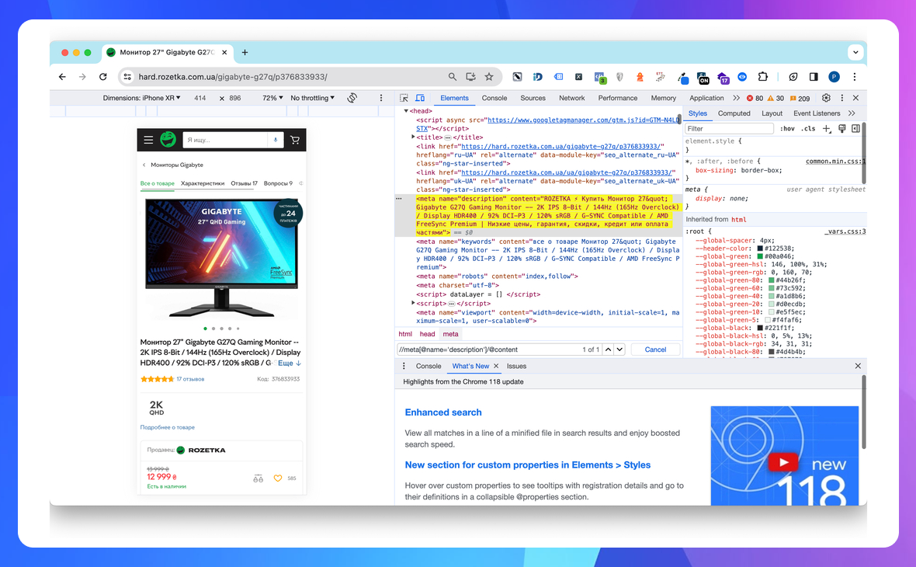Viewport: 916px width, 567px height.
Task: Show more DevTools panels chevron
Action: [736, 98]
